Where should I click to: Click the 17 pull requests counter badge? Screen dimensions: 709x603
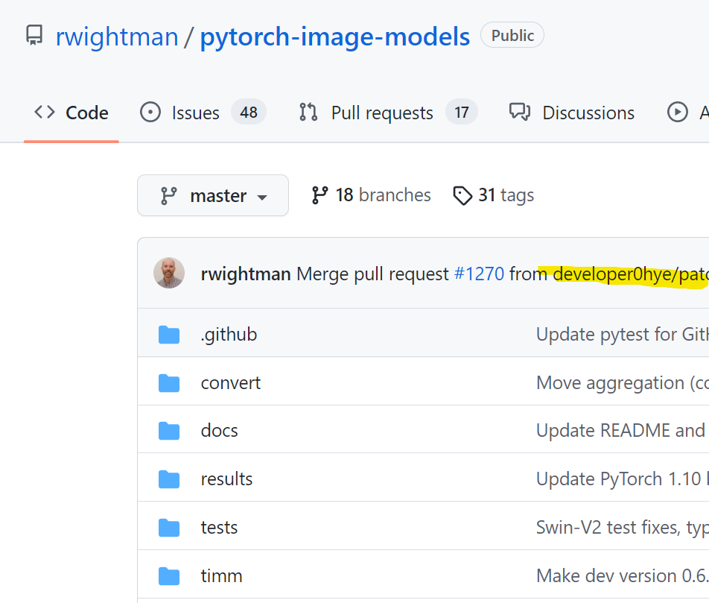click(x=461, y=113)
